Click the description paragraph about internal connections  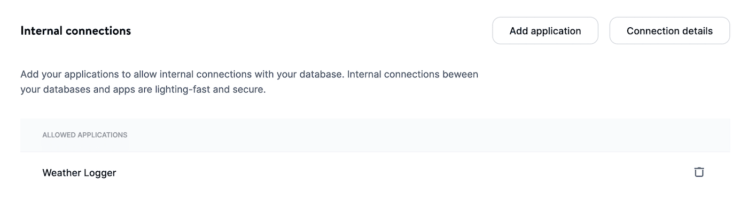tap(250, 82)
